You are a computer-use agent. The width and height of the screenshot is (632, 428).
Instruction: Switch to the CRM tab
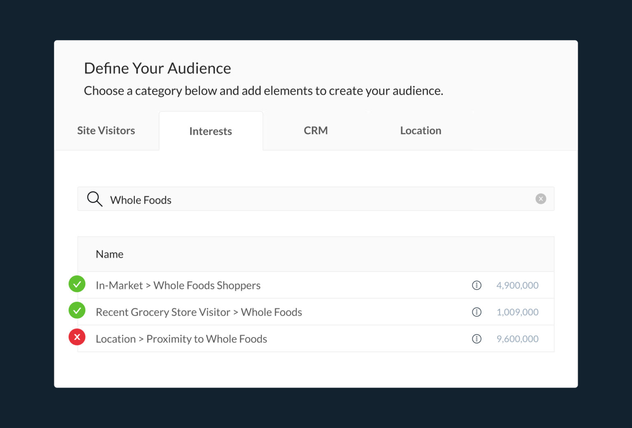[x=315, y=130]
